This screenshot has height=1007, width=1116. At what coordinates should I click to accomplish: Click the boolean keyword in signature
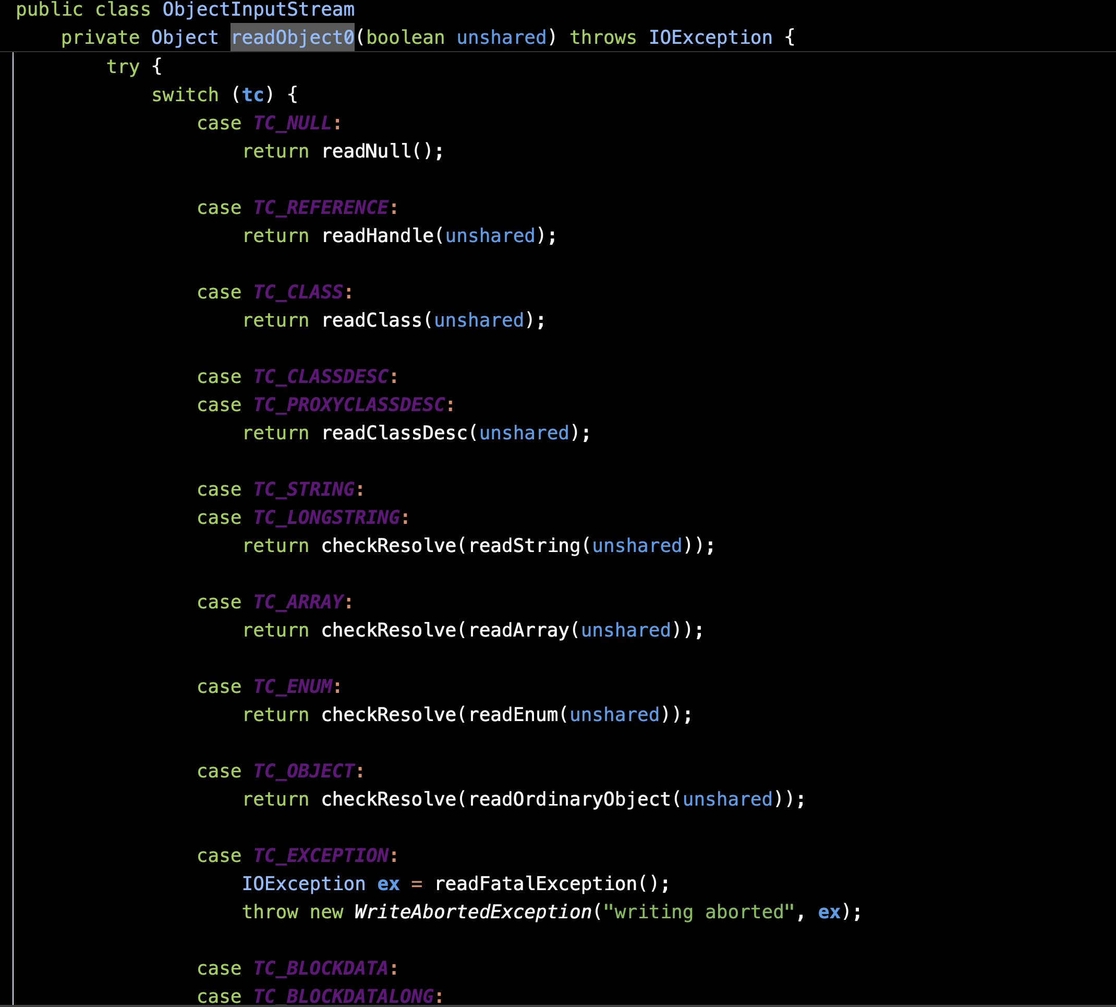click(405, 37)
